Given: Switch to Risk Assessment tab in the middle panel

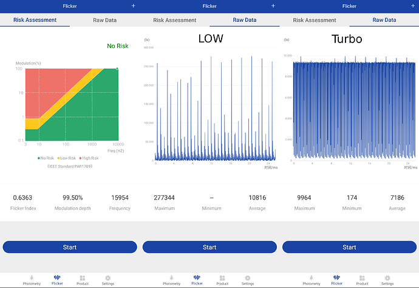Looking at the screenshot, I should [174, 20].
